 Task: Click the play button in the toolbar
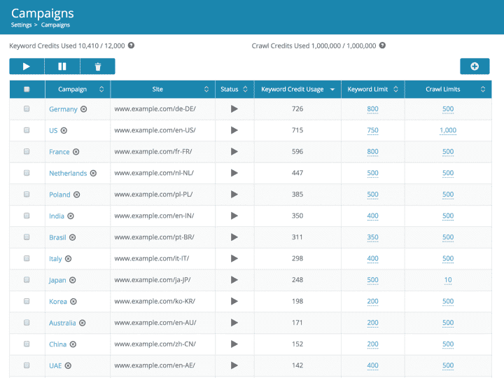pos(27,66)
